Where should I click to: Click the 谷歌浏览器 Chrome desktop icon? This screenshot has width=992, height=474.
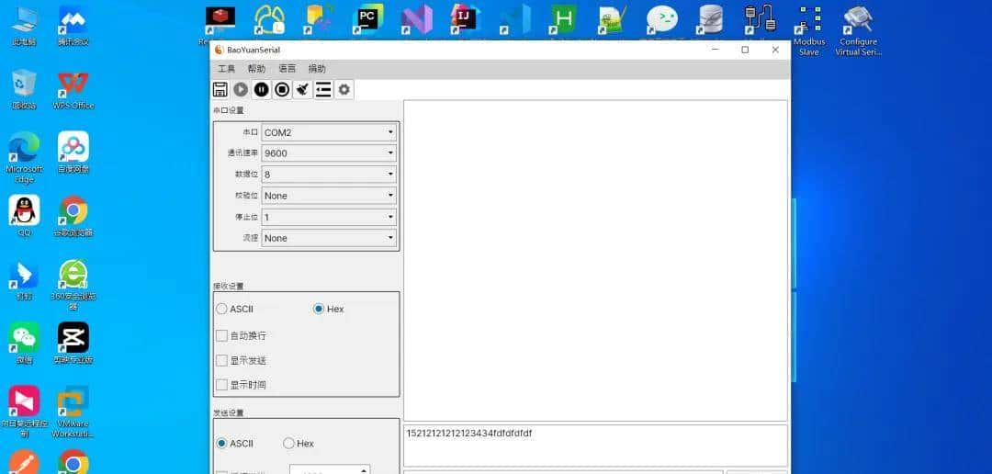coord(73,217)
